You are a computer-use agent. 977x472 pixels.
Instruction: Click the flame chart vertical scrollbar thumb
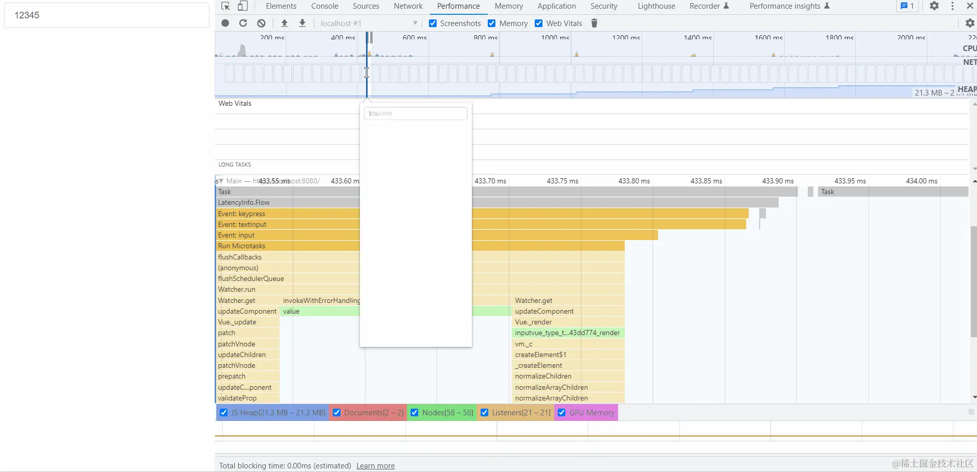click(973, 282)
